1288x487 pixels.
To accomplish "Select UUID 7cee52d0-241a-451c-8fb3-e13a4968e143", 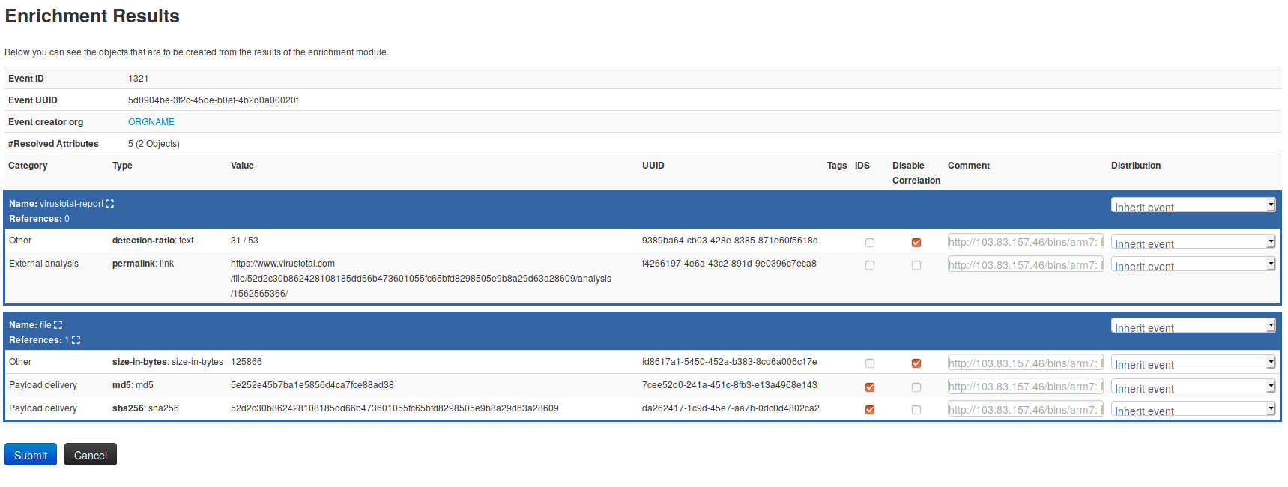I will [x=730, y=385].
